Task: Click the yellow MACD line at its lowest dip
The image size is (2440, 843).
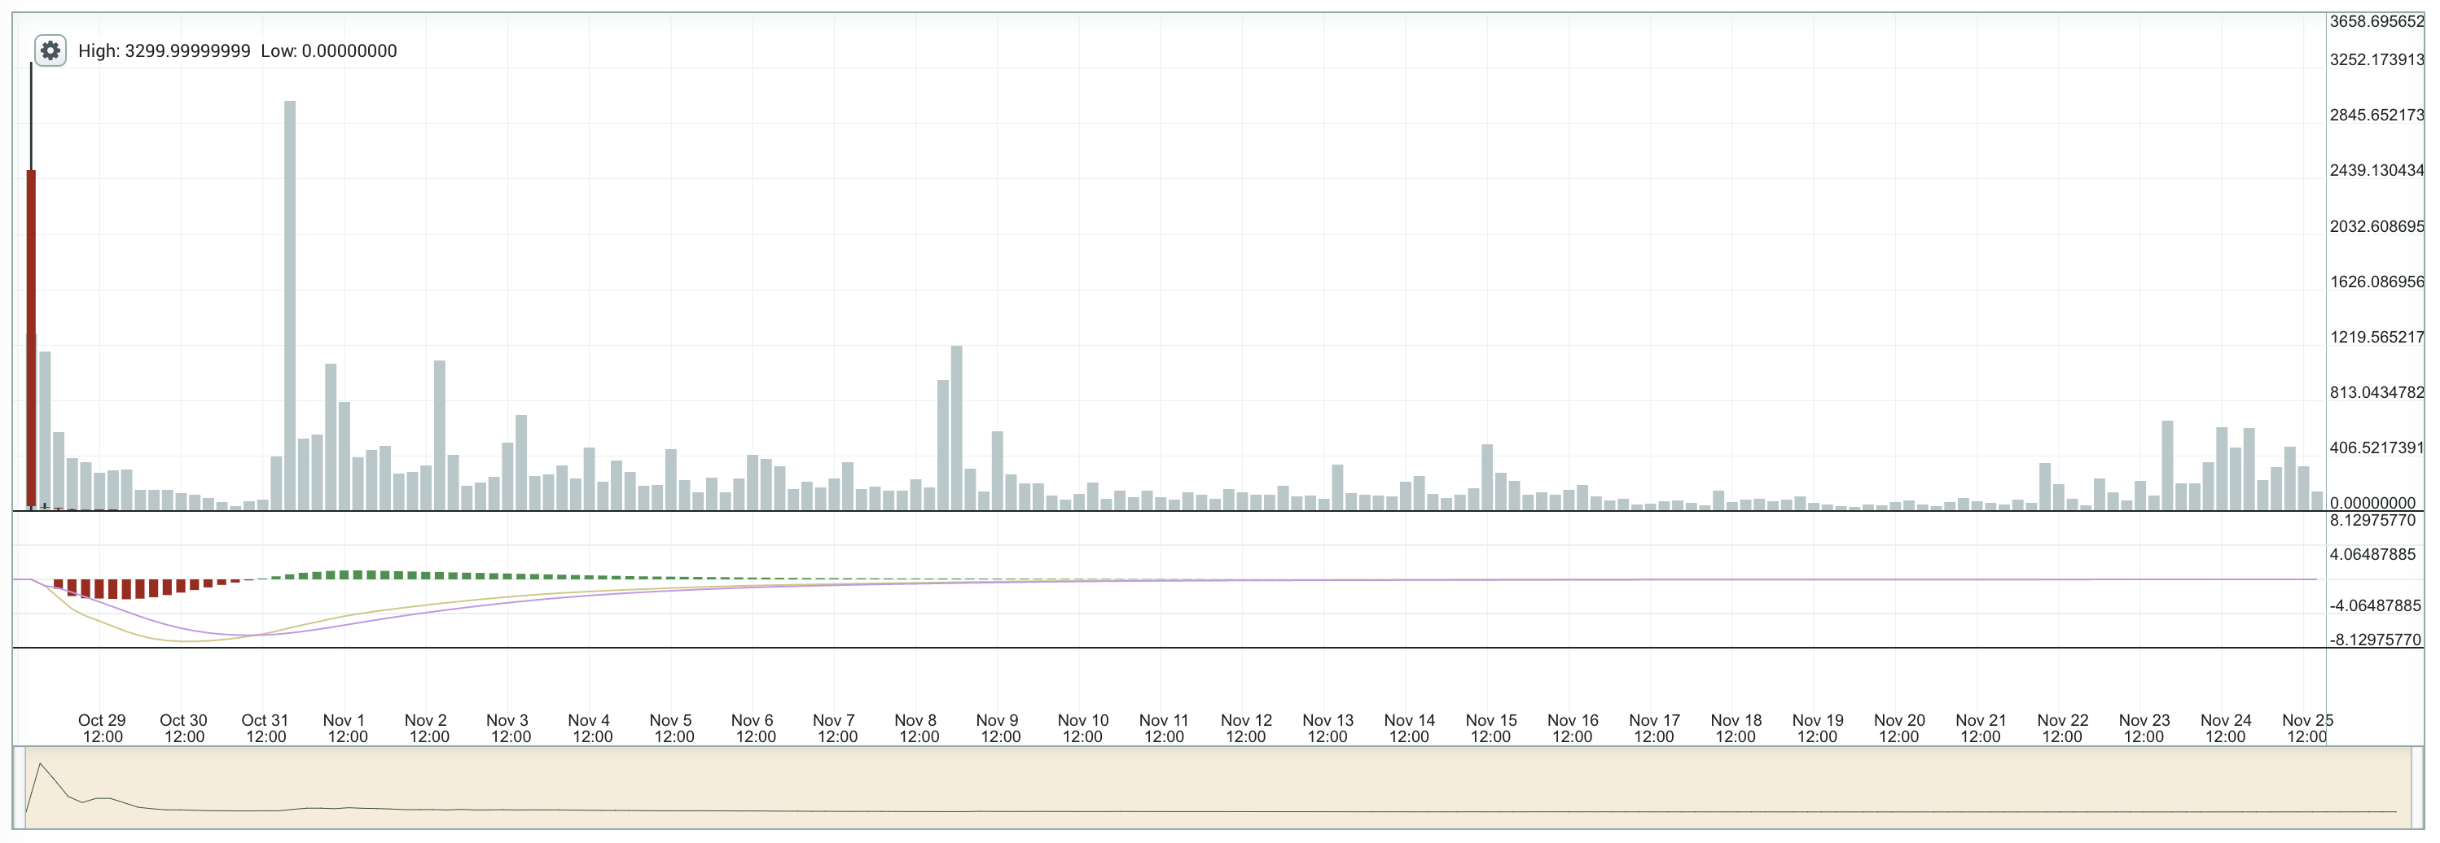Action: tap(190, 641)
